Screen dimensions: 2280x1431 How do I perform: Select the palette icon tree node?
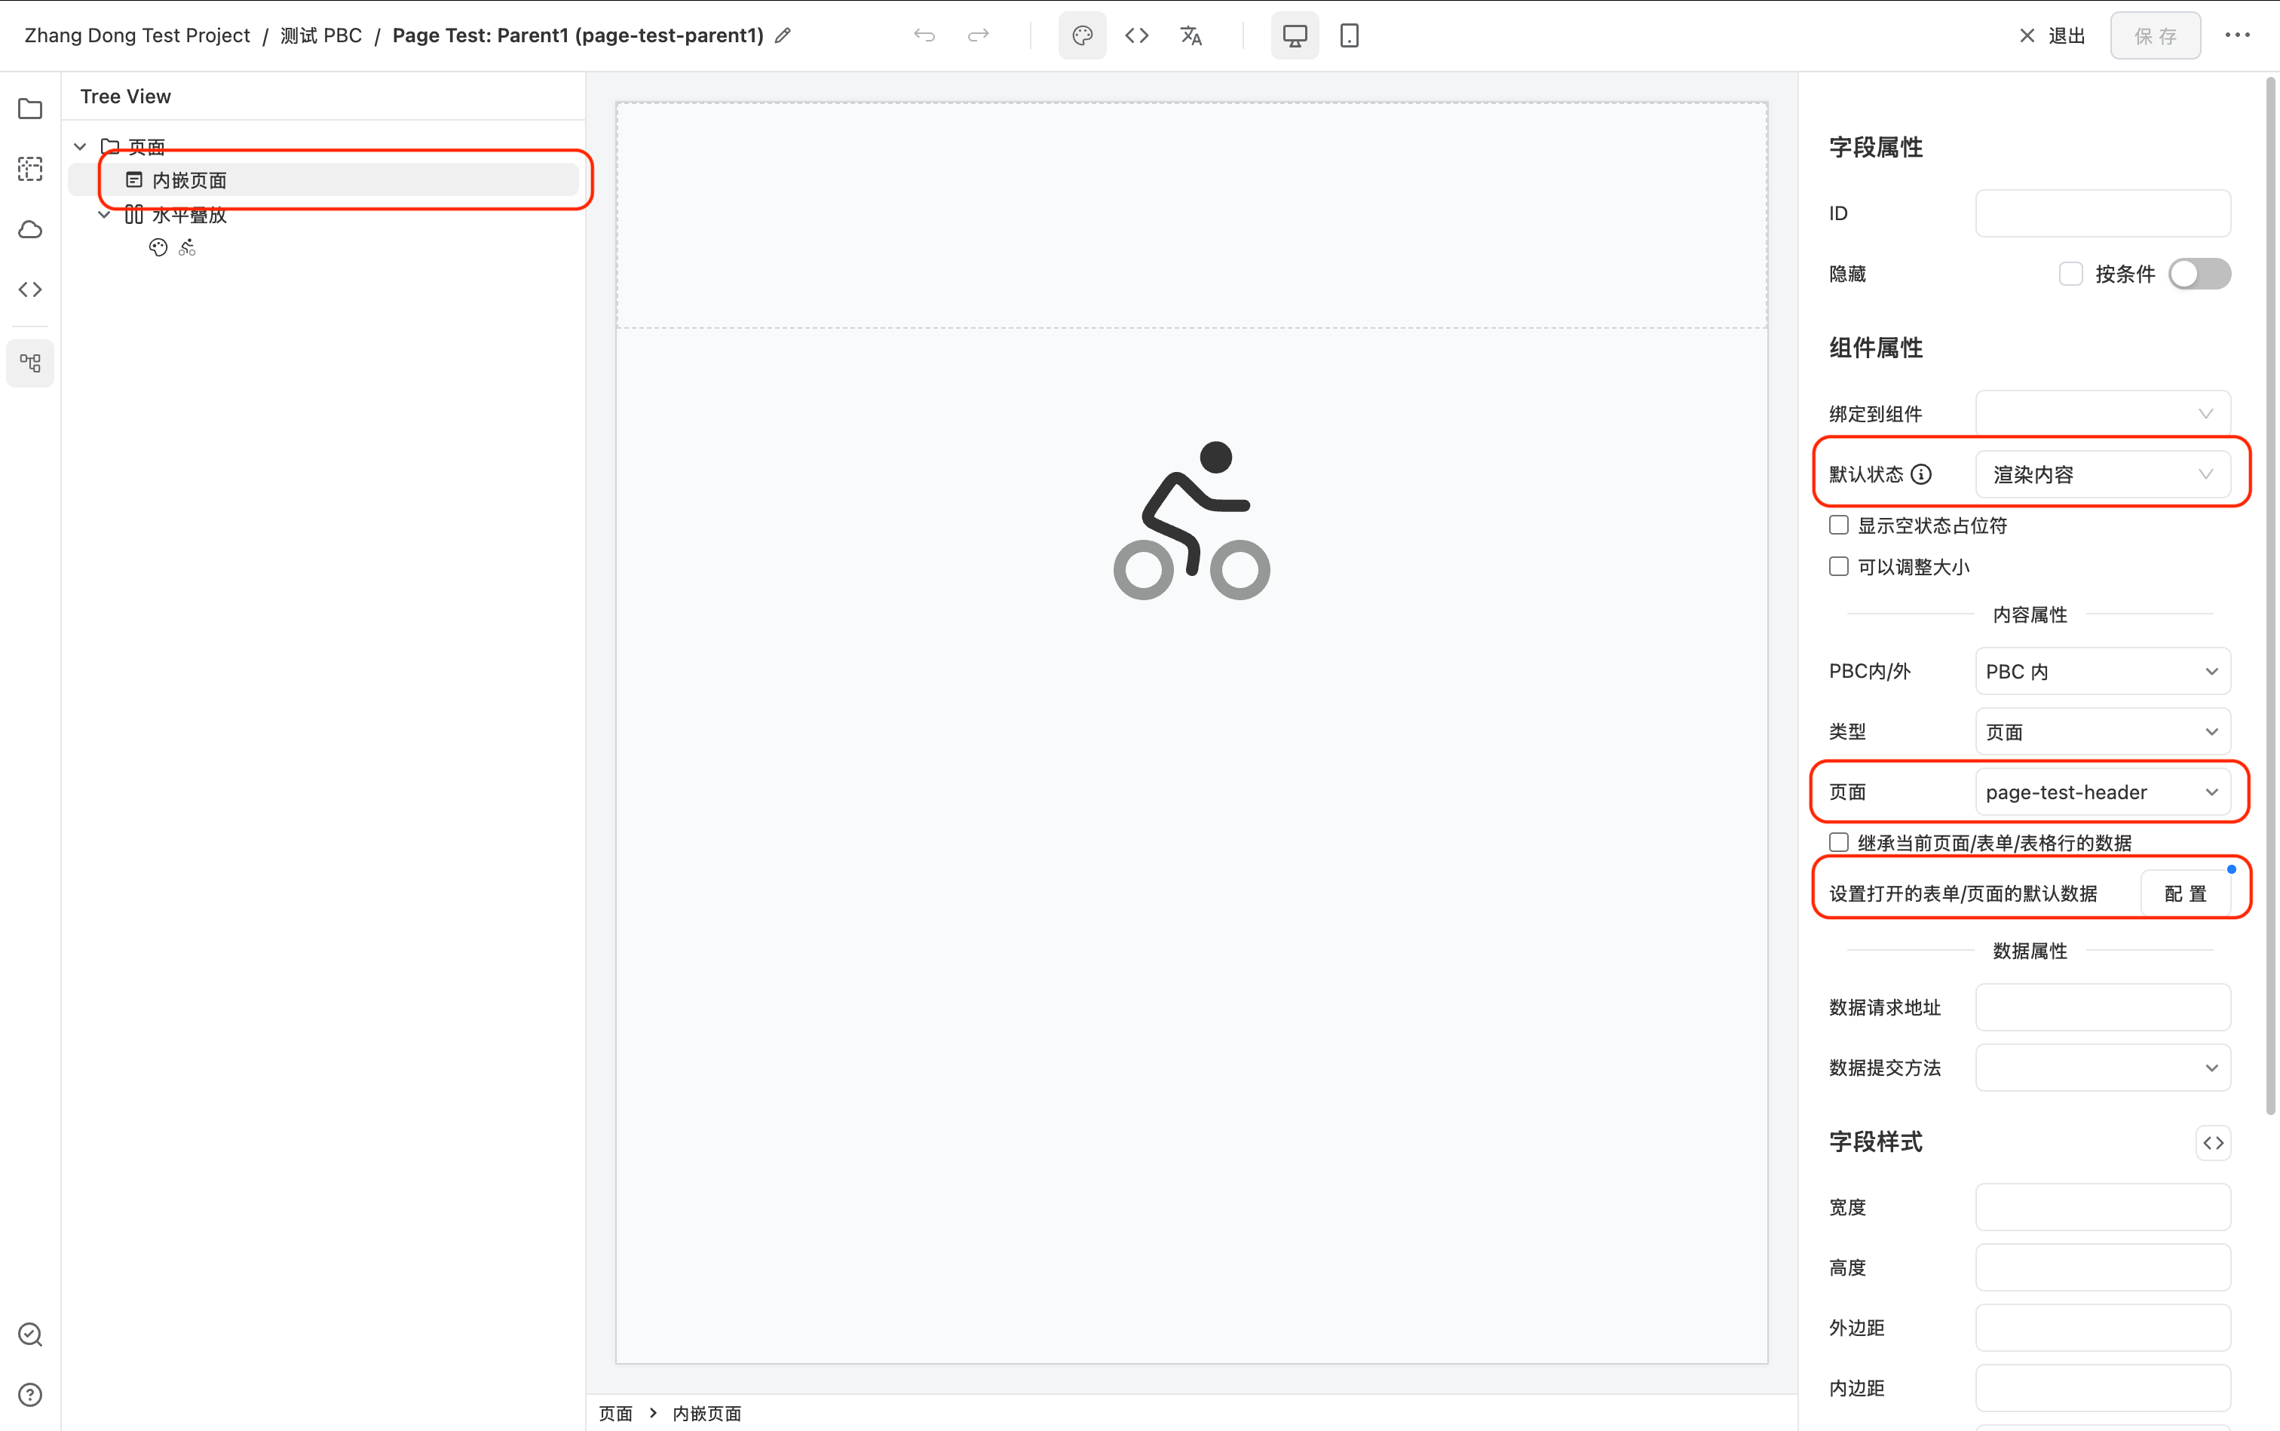pos(158,248)
